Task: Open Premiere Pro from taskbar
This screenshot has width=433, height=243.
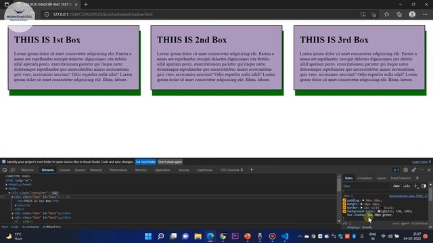Action: click(235, 236)
